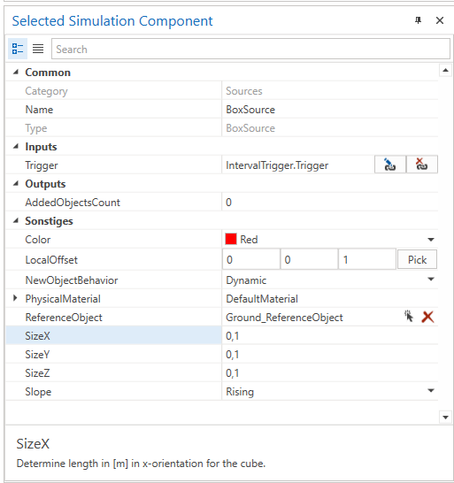The image size is (454, 483).
Task: Select the ReferenceObject property label
Action: tap(64, 318)
